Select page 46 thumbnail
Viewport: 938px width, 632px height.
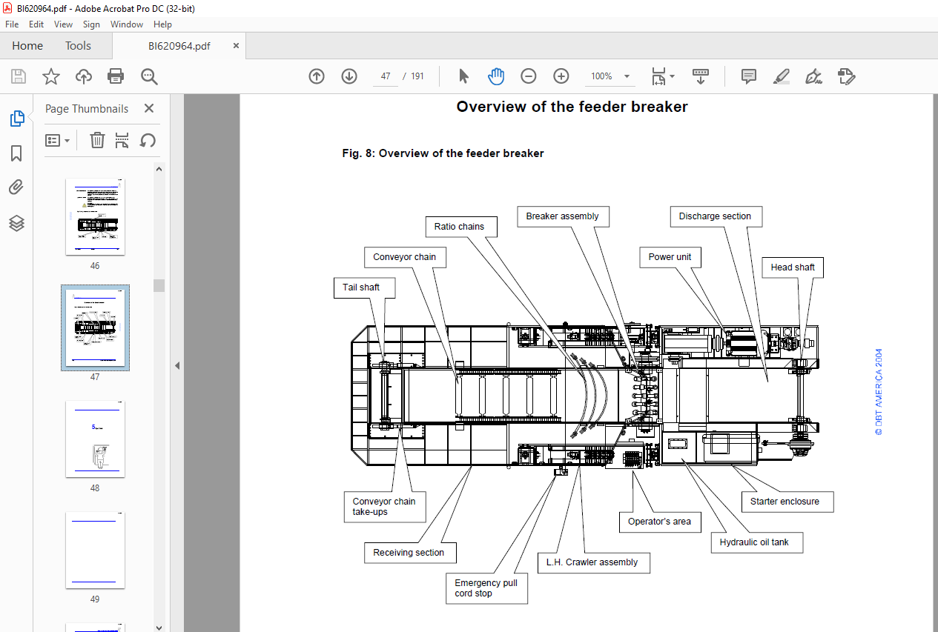[95, 217]
